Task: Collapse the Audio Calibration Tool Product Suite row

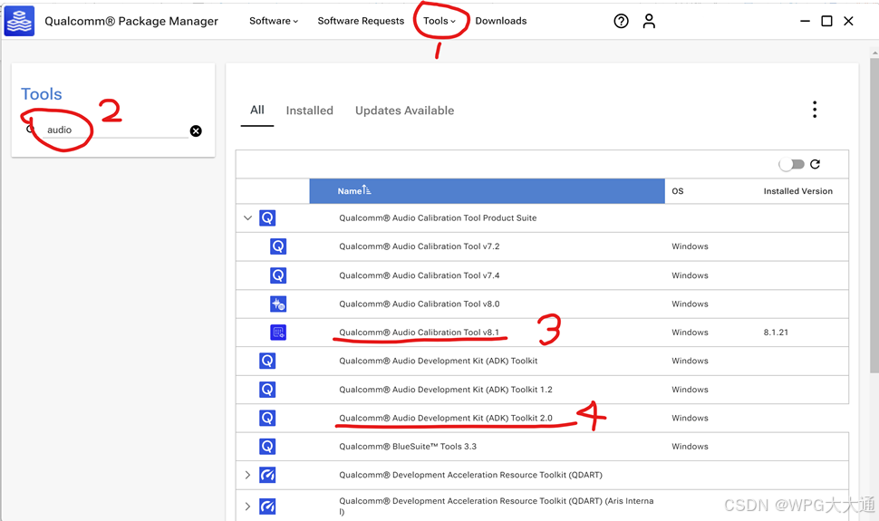Action: click(247, 217)
